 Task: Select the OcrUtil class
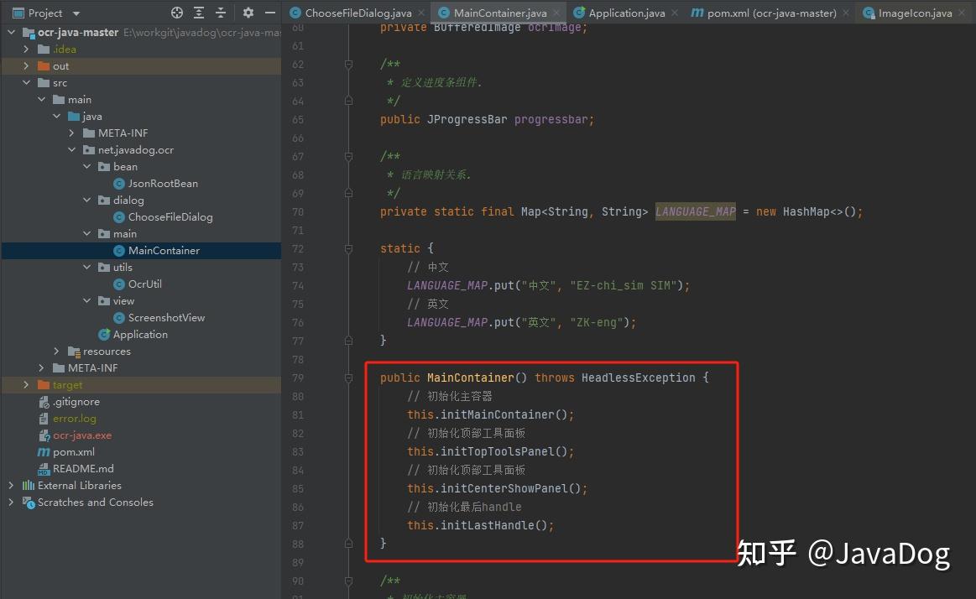click(144, 284)
